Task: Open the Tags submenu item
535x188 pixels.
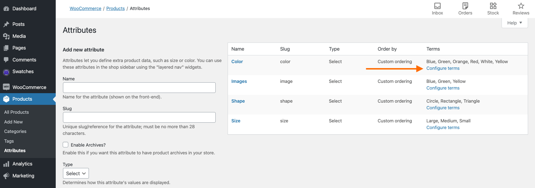Action: pyautogui.click(x=9, y=141)
